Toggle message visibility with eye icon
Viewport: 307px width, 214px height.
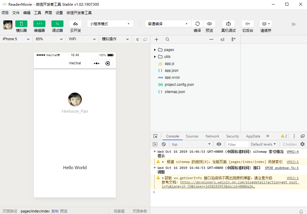(x=219, y=144)
